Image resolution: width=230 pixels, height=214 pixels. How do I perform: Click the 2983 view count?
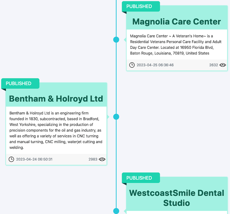pos(93,159)
